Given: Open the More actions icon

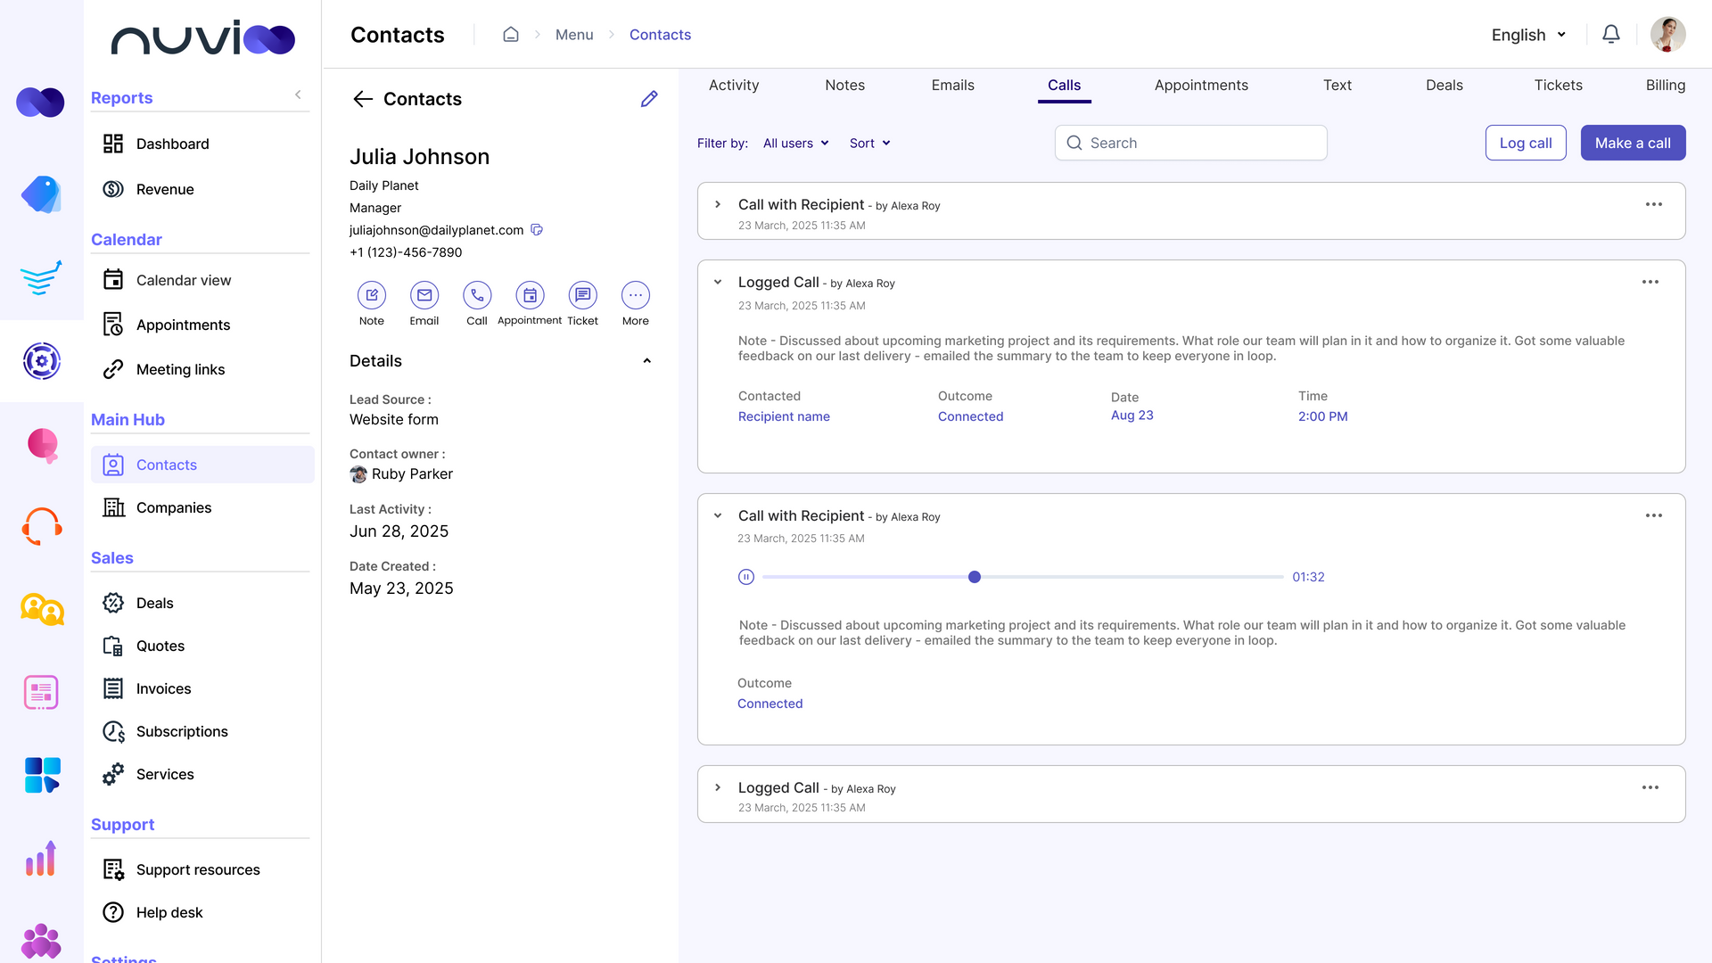Looking at the screenshot, I should tap(635, 295).
